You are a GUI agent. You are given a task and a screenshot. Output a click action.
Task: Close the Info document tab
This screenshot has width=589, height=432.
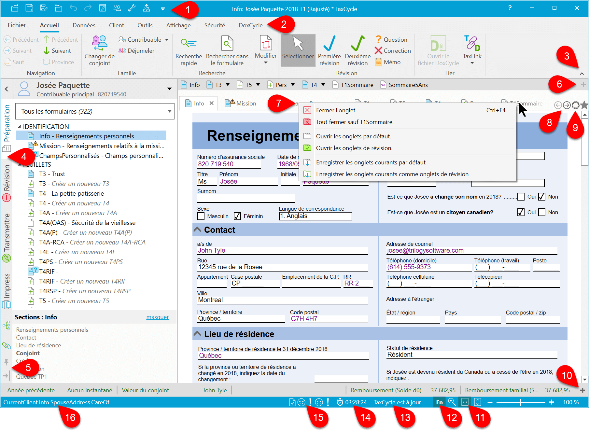tap(212, 103)
